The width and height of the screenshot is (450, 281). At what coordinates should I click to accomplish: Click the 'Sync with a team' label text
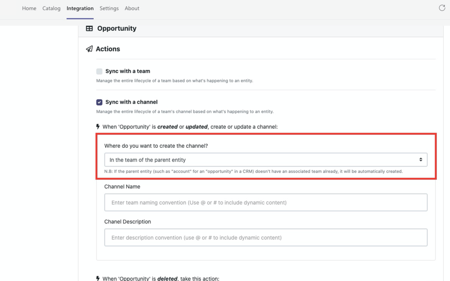click(128, 71)
